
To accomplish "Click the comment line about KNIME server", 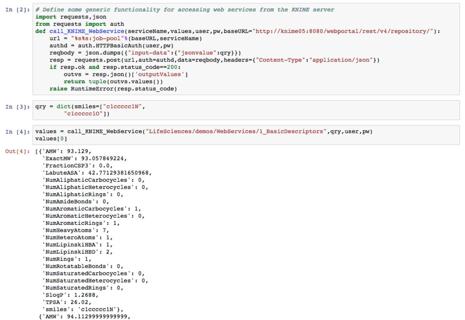I will pos(185,10).
